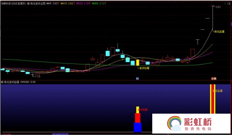Select the MA20 moving average label
Viewport: 232px width, 135px height.
tap(83, 3)
